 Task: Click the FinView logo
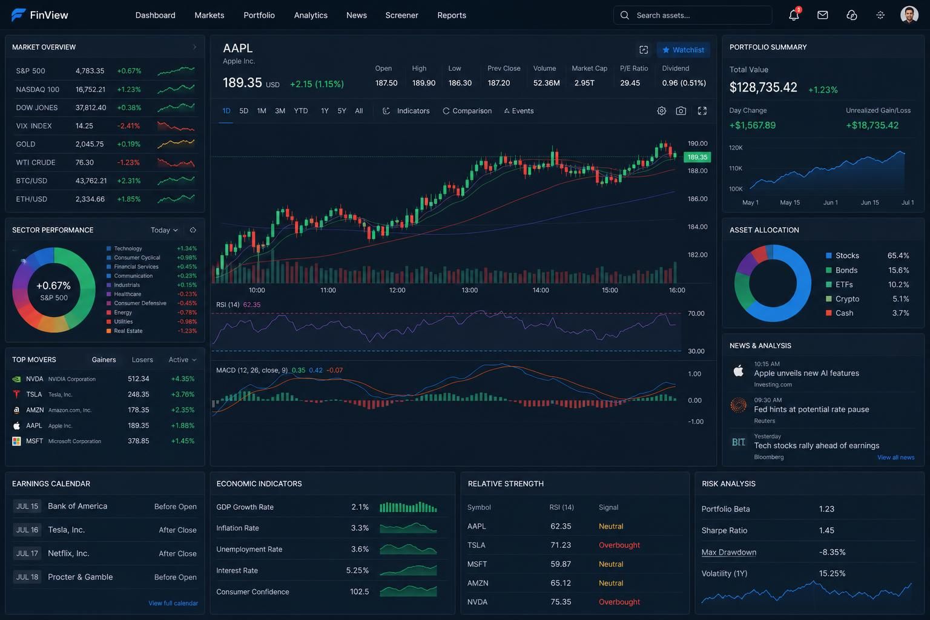click(40, 15)
